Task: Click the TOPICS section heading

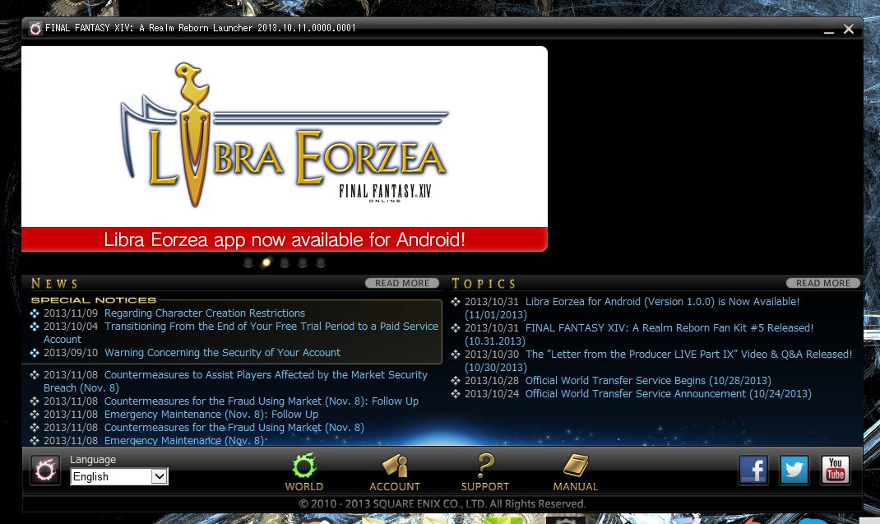Action: click(484, 284)
